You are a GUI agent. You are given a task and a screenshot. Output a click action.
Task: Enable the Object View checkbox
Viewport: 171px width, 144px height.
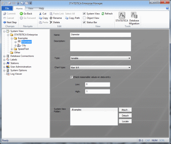84,18
